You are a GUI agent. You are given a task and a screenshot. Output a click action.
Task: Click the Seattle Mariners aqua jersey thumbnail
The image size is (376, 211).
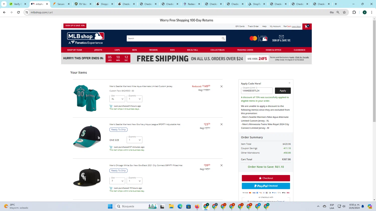(x=87, y=98)
